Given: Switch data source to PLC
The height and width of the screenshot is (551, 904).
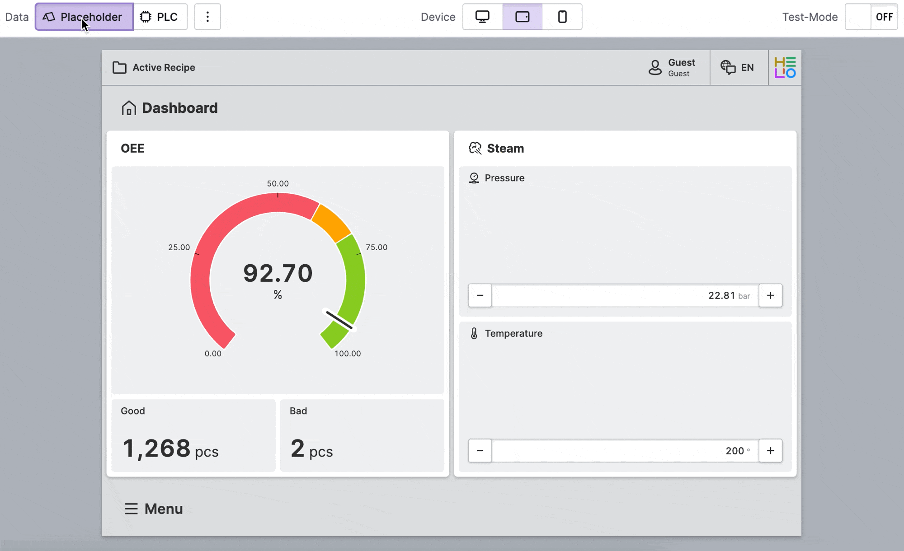Looking at the screenshot, I should click(160, 17).
